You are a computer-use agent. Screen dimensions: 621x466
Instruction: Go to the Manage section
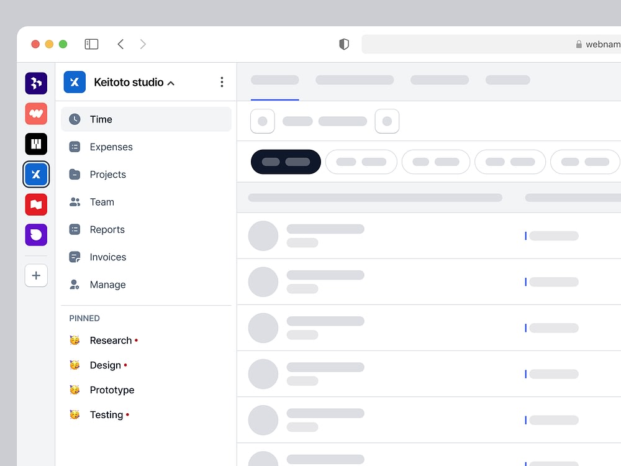146,285
